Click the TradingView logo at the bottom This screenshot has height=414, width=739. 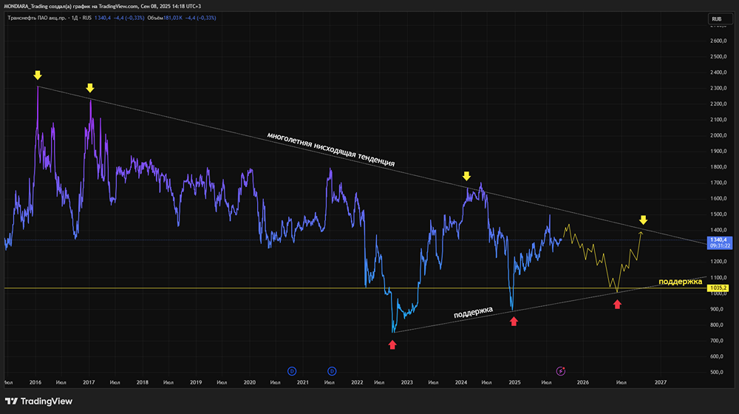pos(38,401)
